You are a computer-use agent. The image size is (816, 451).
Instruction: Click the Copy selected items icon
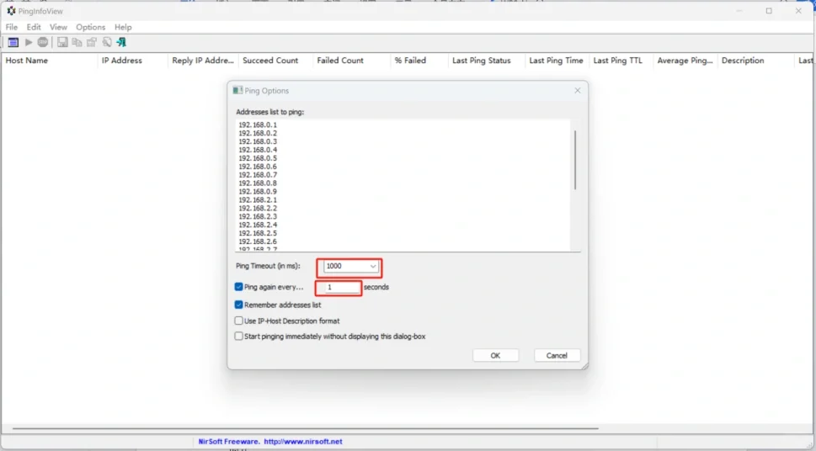click(x=77, y=42)
